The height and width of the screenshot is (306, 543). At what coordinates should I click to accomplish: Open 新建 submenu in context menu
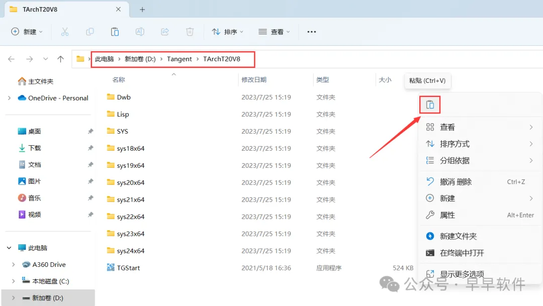[x=480, y=198]
